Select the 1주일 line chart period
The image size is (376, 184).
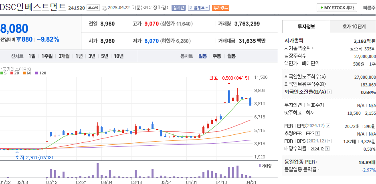(x=47, y=56)
